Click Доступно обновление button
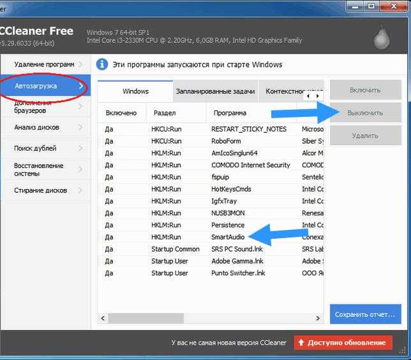 (343, 342)
